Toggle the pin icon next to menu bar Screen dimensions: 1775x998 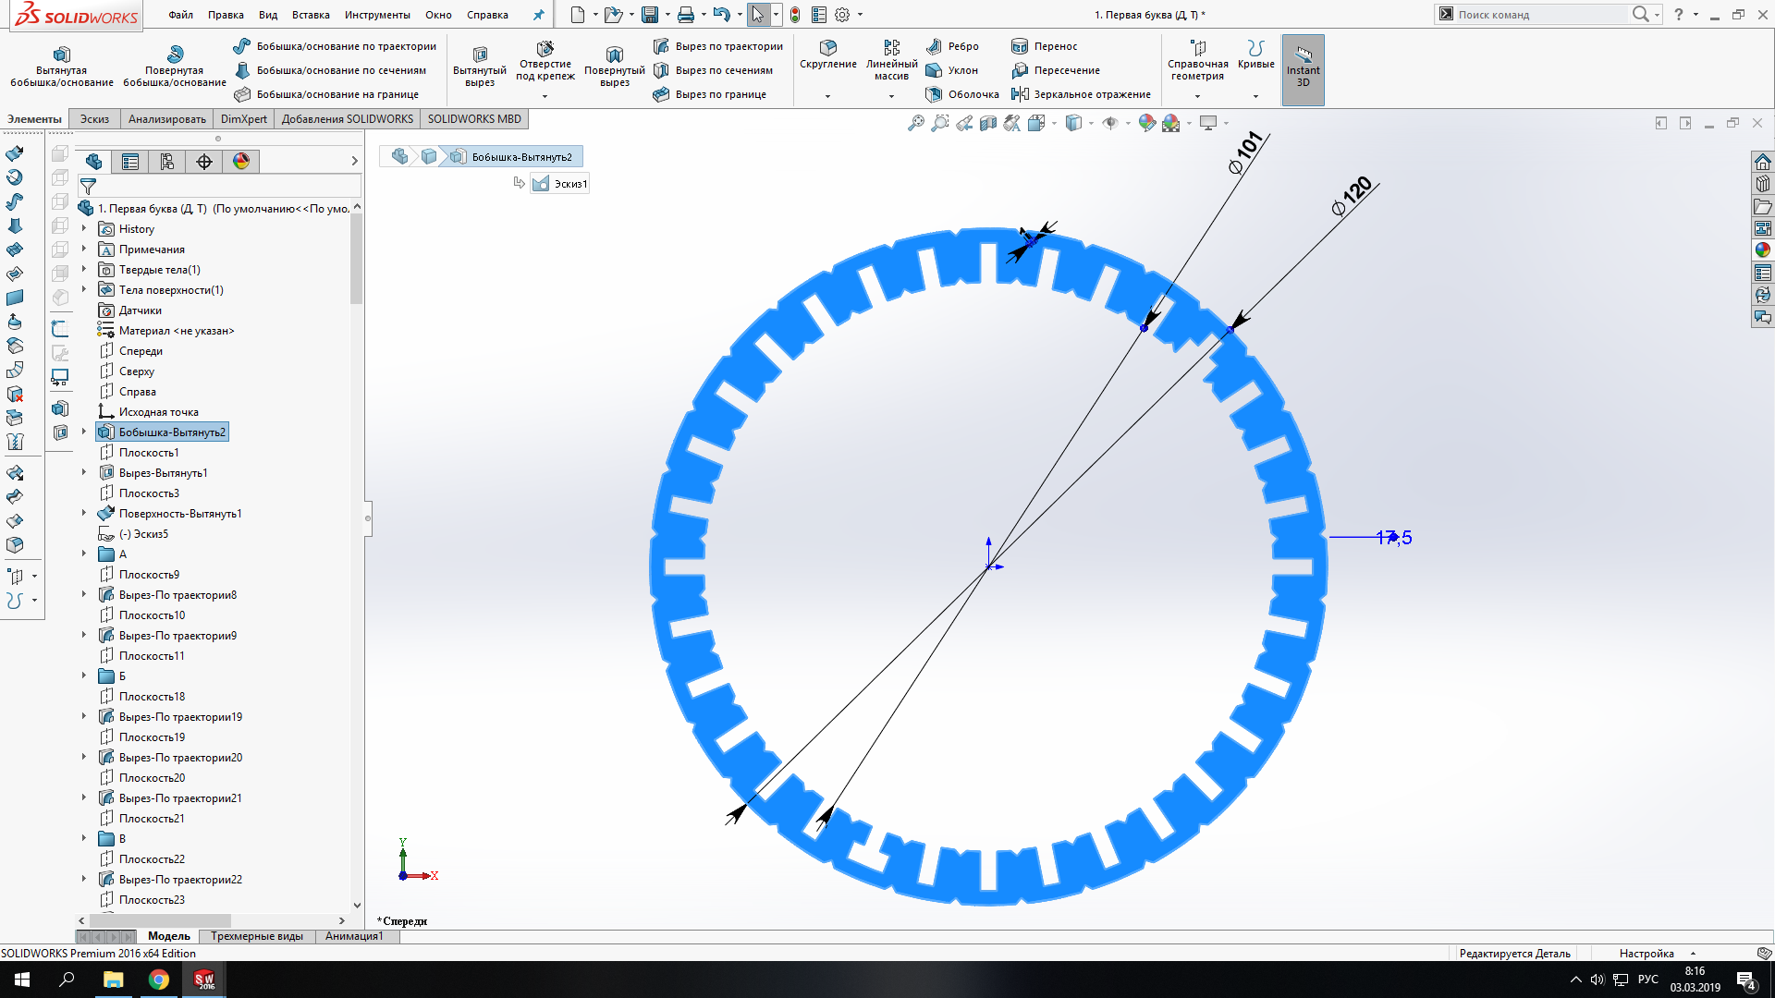pos(538,15)
